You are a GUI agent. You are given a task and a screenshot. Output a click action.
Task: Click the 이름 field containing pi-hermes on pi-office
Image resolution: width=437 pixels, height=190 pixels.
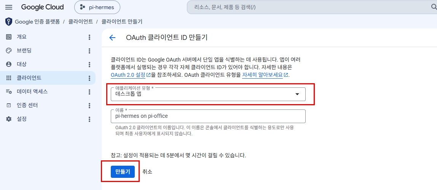(x=208, y=116)
